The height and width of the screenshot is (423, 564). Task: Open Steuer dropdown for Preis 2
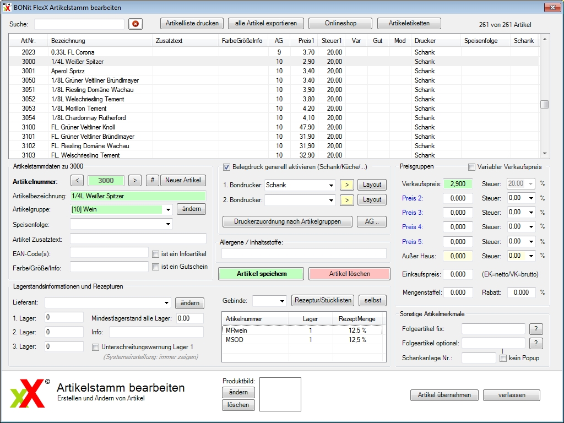531,198
